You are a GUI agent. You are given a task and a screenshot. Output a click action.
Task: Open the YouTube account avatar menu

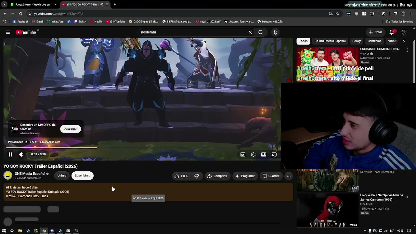(x=404, y=32)
